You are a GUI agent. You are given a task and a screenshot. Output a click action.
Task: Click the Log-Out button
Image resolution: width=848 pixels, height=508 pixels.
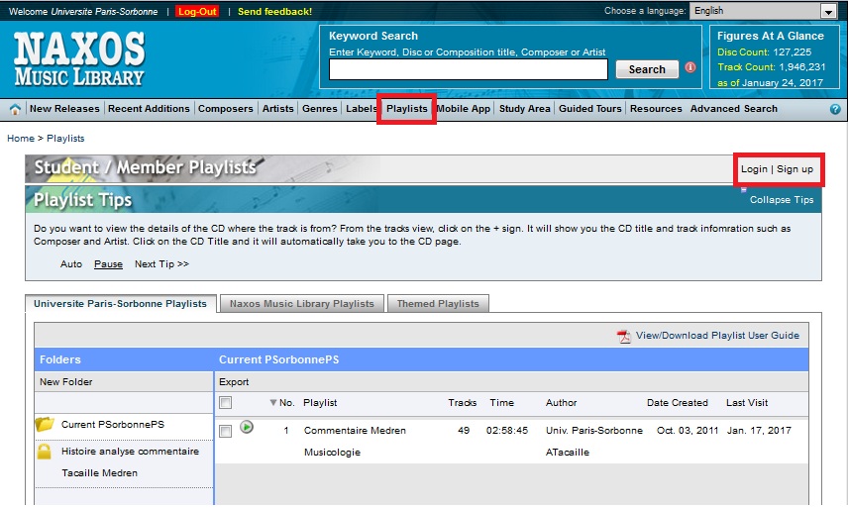[197, 11]
